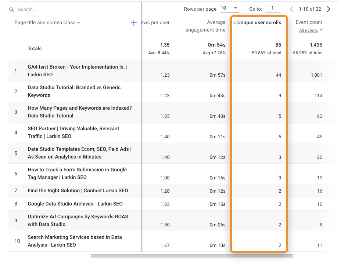Viewport: 348px width, 262px height.
Task: Sort by Views per user column
Action: (155, 23)
